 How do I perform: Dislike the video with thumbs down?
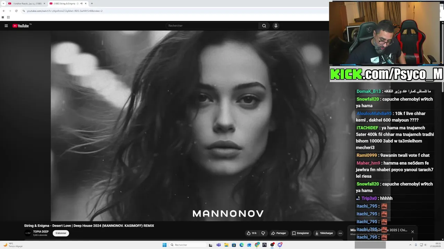pyautogui.click(x=263, y=233)
